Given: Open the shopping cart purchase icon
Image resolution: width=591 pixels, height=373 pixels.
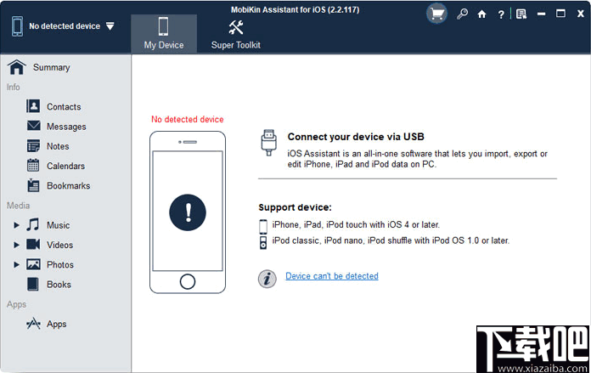Looking at the screenshot, I should 436,14.
